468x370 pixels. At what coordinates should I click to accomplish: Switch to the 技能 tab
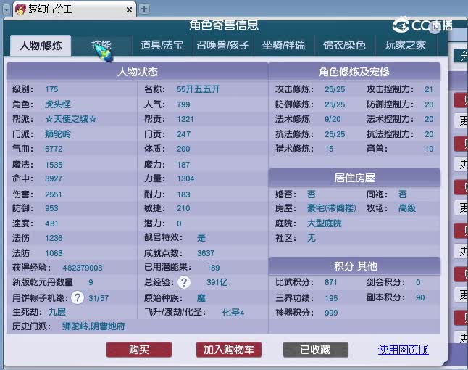[101, 46]
